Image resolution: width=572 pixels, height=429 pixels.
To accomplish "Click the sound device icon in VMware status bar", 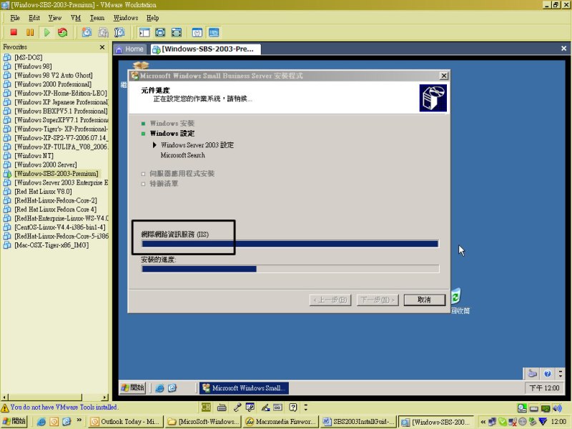I will pos(557,408).
